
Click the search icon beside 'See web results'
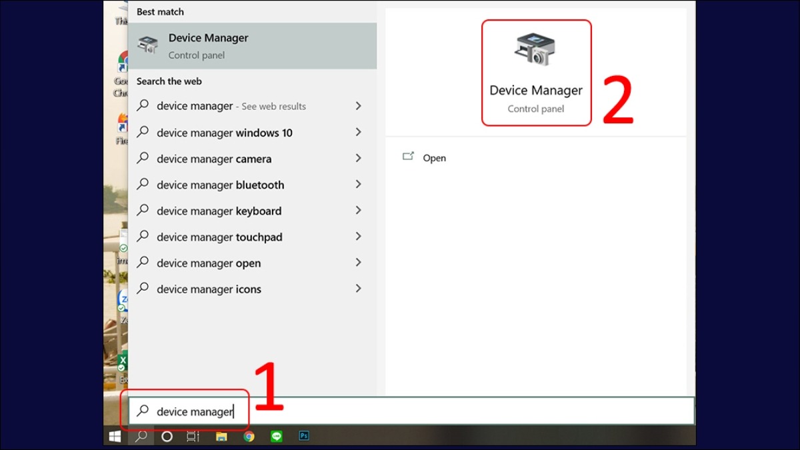(x=143, y=106)
